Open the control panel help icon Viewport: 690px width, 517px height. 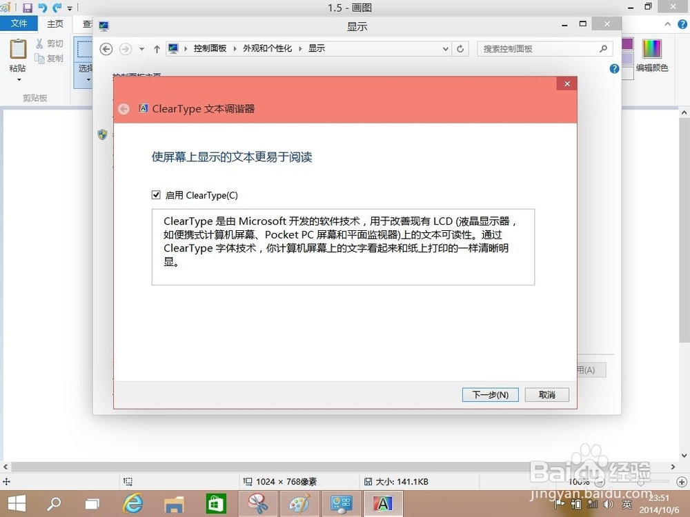tap(614, 68)
